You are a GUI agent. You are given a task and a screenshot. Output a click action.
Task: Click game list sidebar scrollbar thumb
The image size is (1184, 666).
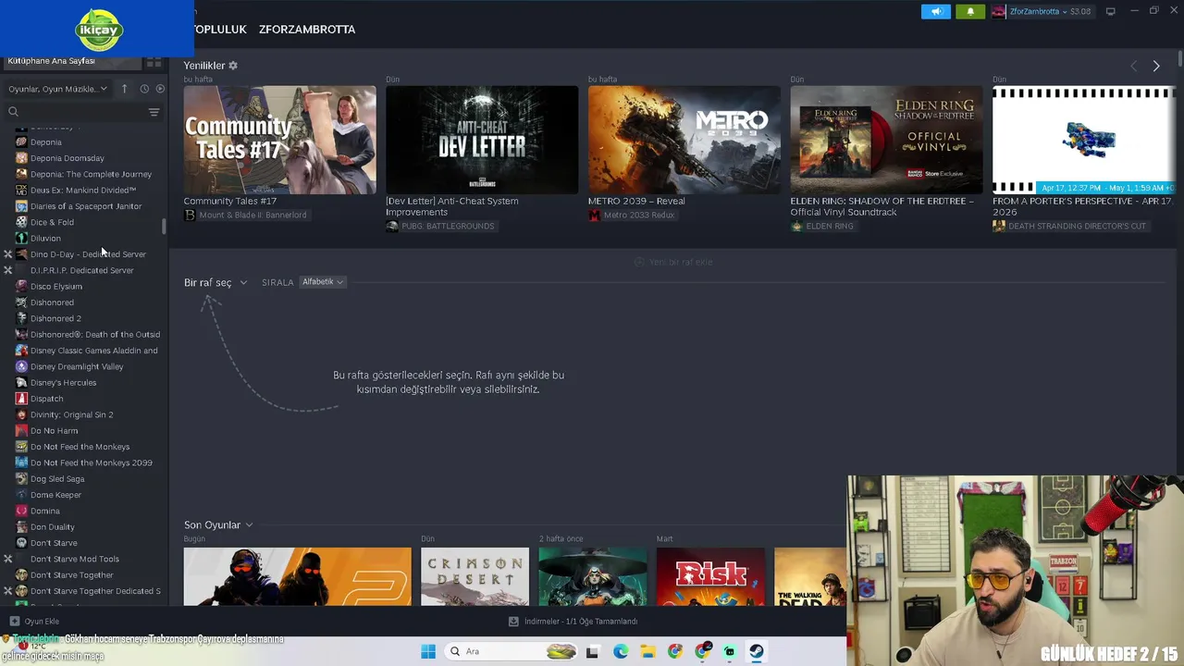164,226
